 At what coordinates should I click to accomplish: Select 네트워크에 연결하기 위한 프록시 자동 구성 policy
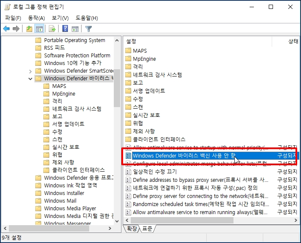click(195, 188)
